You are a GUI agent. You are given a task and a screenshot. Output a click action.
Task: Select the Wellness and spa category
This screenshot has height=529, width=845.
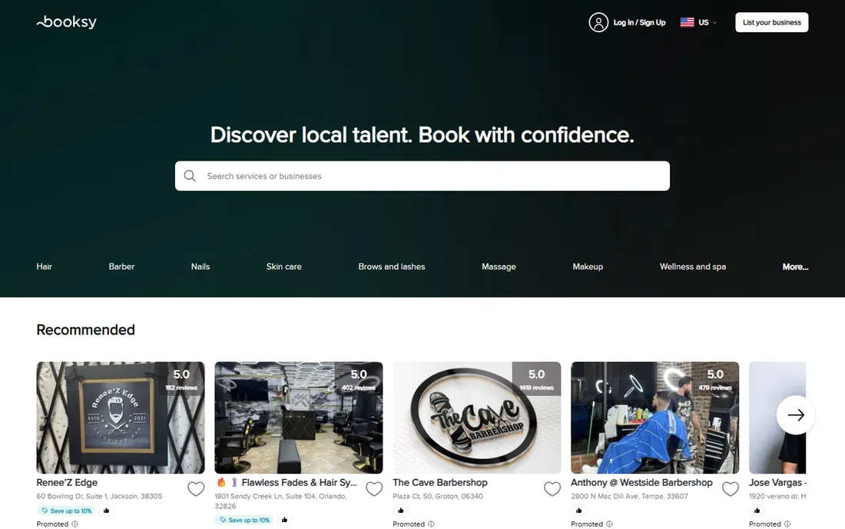tap(692, 266)
